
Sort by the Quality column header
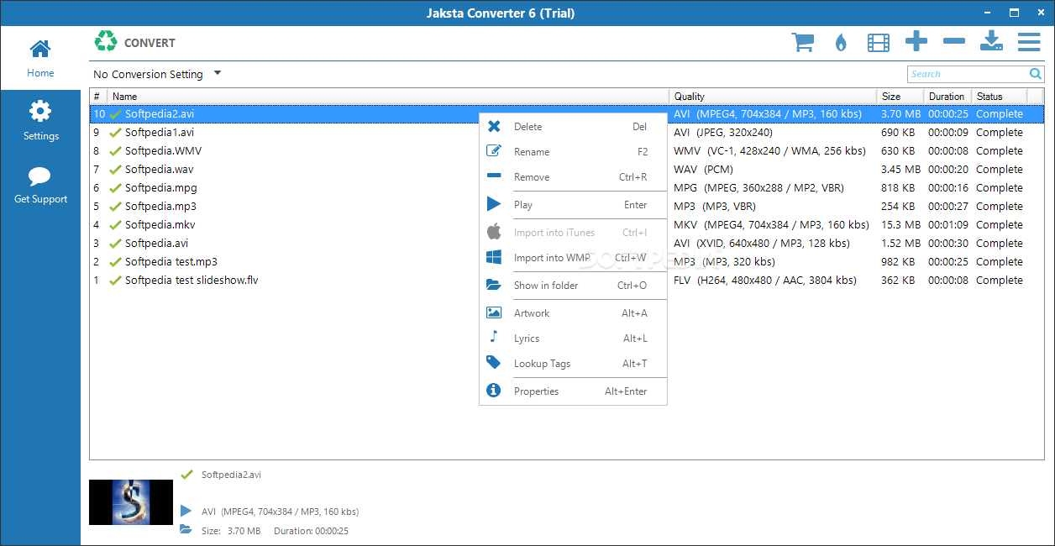[773, 97]
